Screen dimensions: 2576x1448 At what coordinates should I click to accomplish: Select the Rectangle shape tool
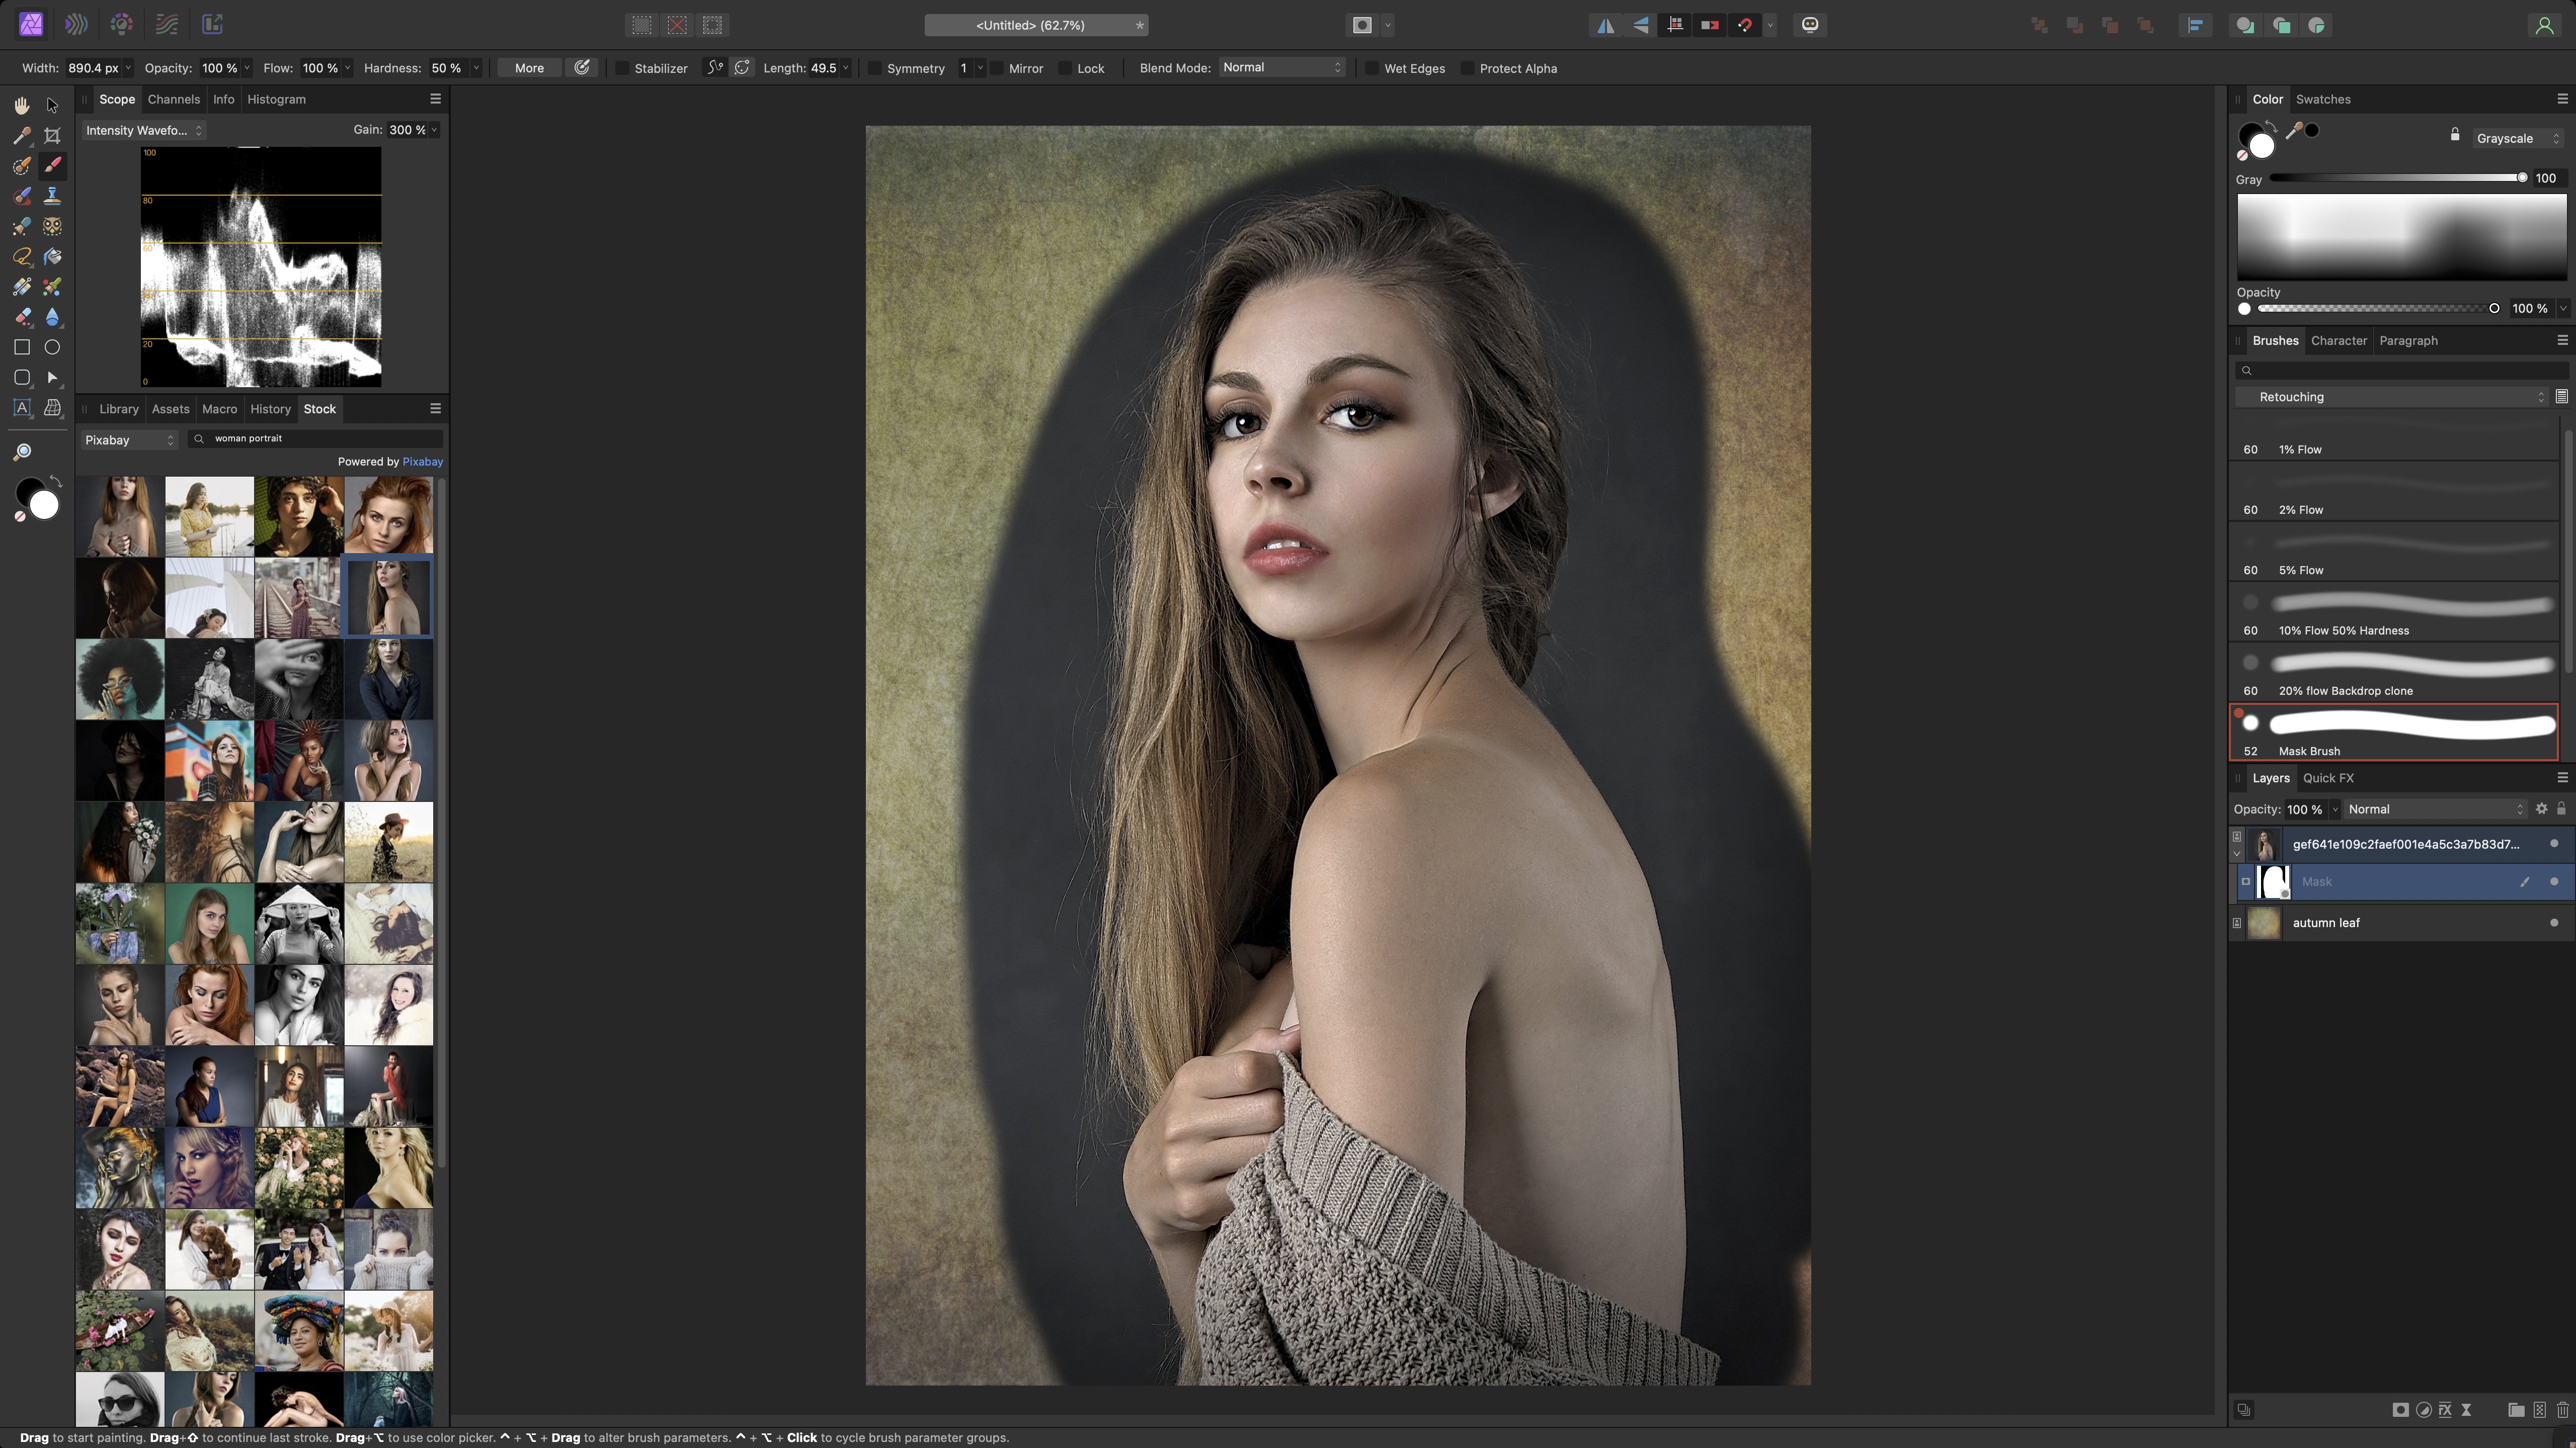[x=21, y=347]
